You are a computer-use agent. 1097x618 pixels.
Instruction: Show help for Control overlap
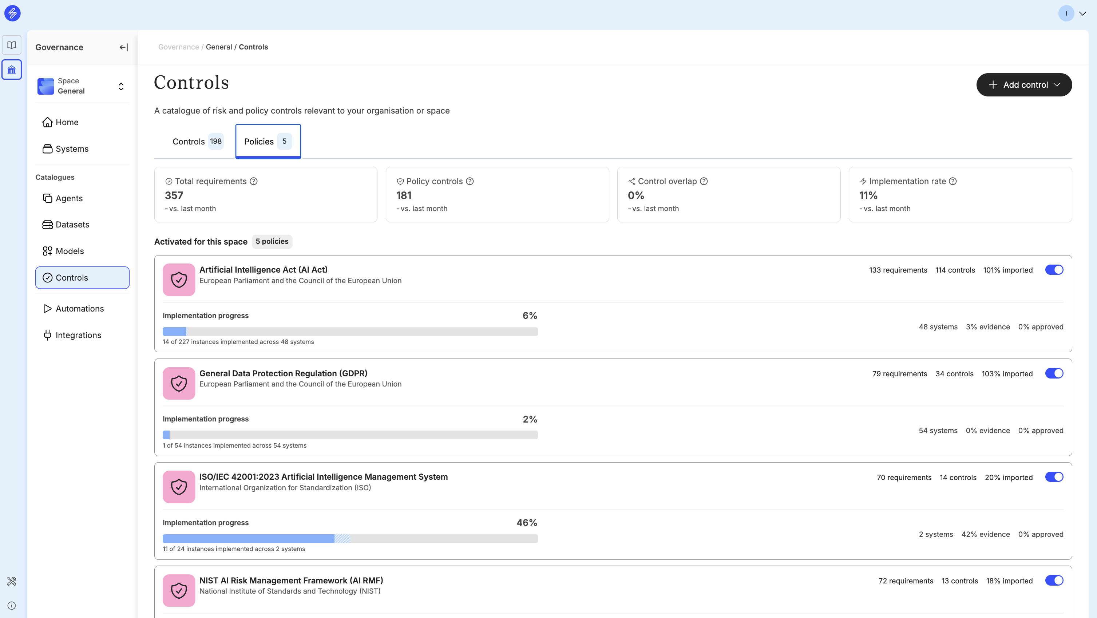pos(704,182)
